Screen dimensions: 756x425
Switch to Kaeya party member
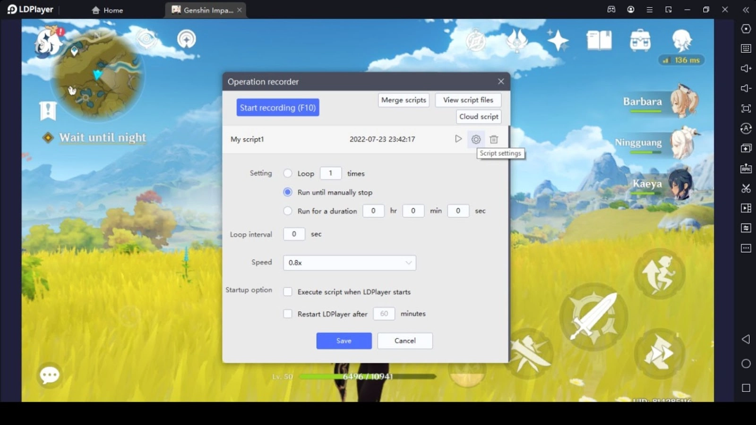[662, 184]
